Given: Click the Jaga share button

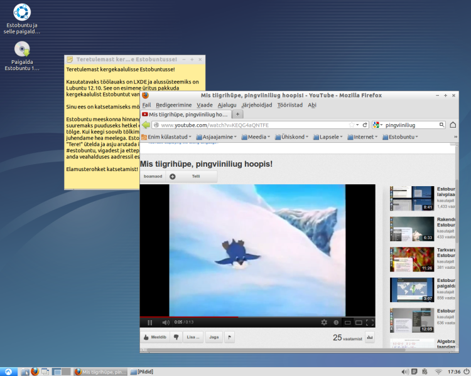Looking at the screenshot, I should [214, 337].
